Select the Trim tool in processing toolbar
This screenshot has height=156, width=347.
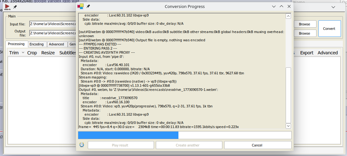click(x=14, y=53)
